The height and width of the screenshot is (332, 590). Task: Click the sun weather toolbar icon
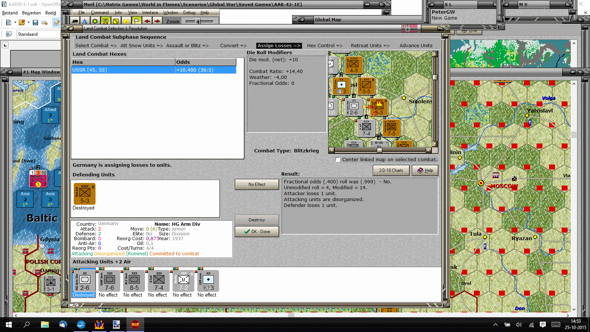pos(126,21)
